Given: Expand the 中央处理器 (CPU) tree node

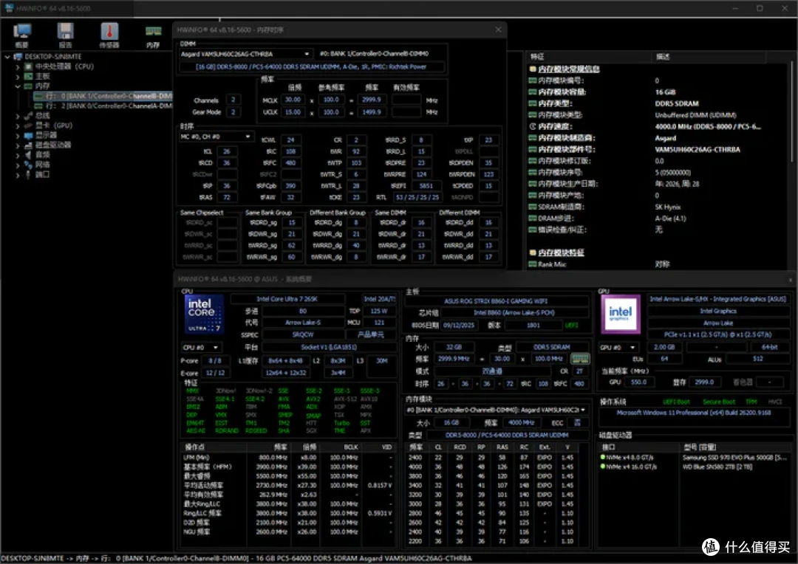Looking at the screenshot, I should 18,66.
